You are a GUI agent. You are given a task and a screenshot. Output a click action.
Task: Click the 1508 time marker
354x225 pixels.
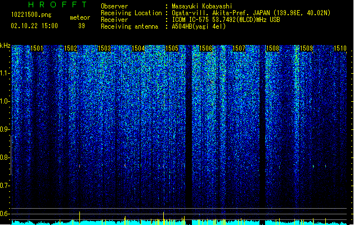273,48
